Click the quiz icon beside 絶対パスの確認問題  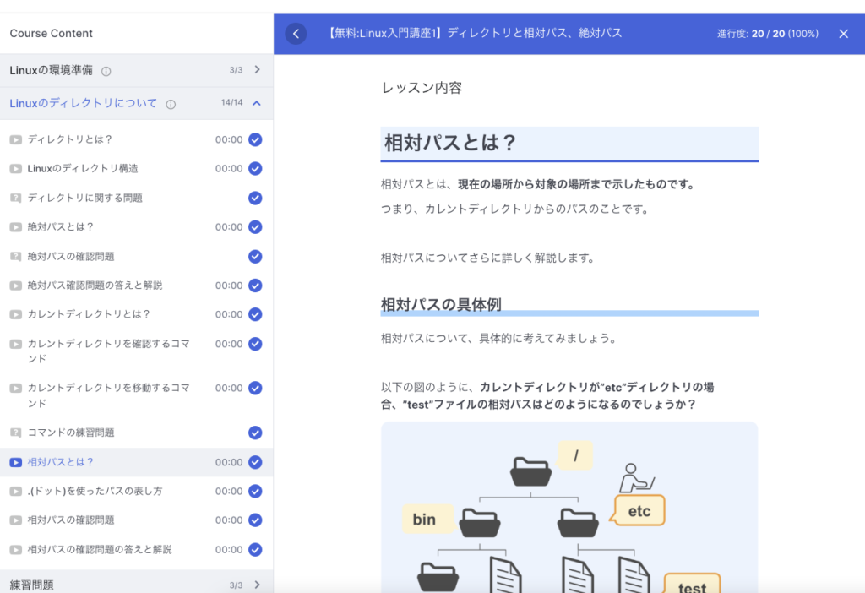tap(16, 256)
